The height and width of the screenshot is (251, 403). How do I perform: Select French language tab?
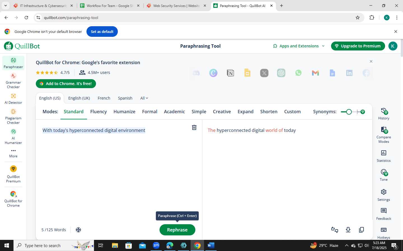[104, 98]
